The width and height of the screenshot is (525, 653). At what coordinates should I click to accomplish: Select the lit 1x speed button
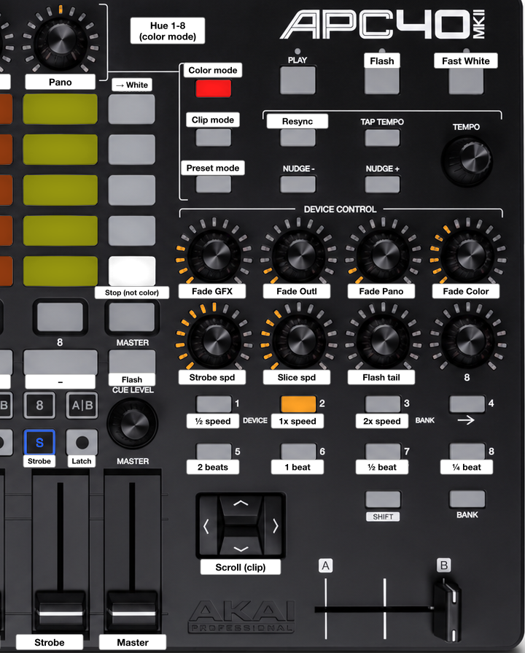pos(298,404)
